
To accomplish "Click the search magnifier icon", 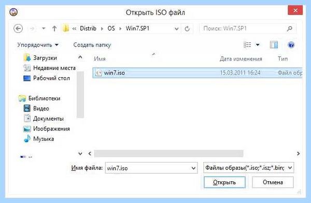I will pos(290,29).
